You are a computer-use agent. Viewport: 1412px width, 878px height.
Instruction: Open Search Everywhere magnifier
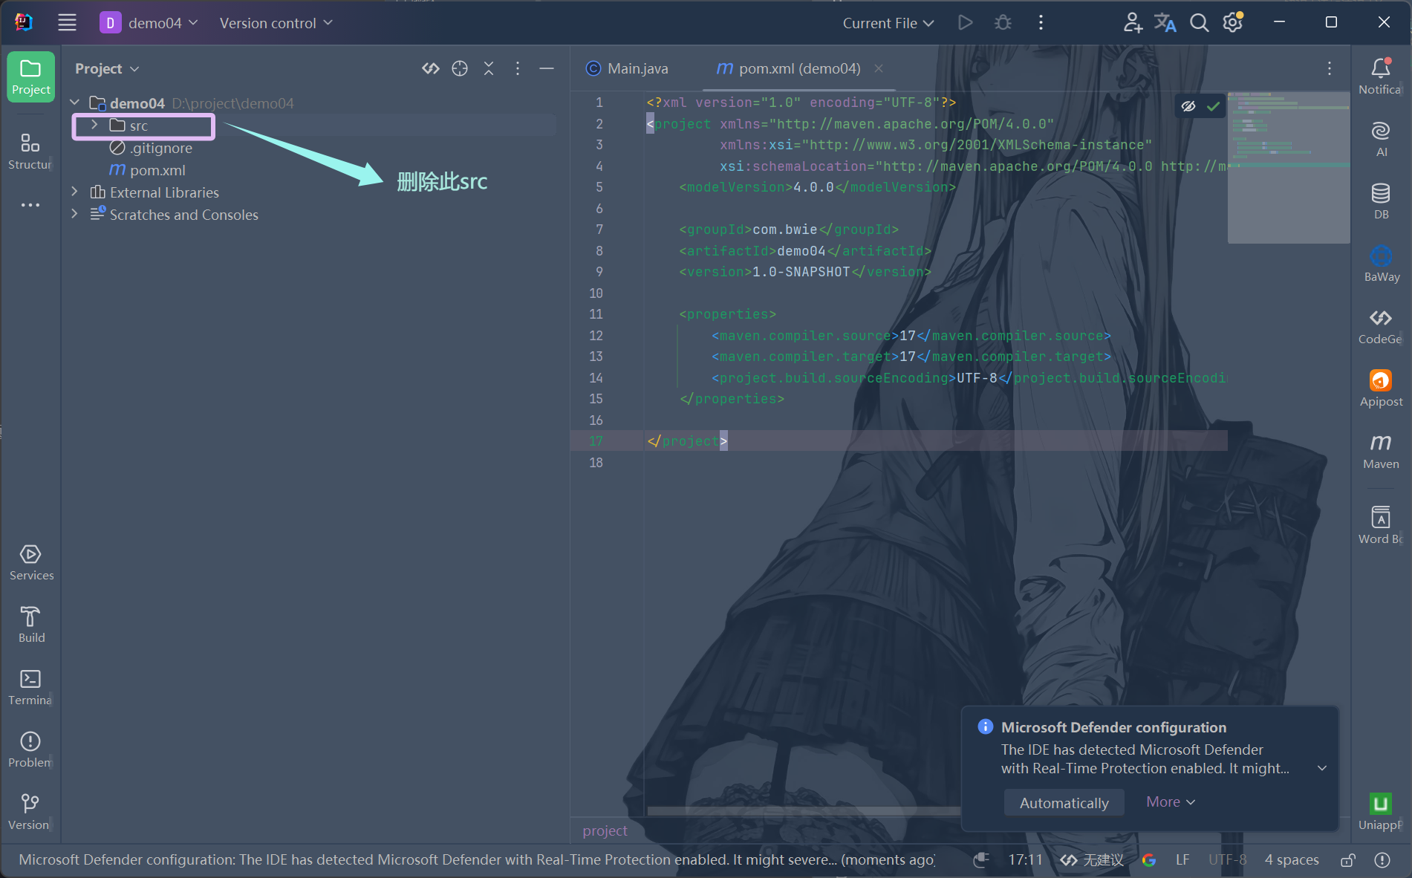tap(1199, 22)
